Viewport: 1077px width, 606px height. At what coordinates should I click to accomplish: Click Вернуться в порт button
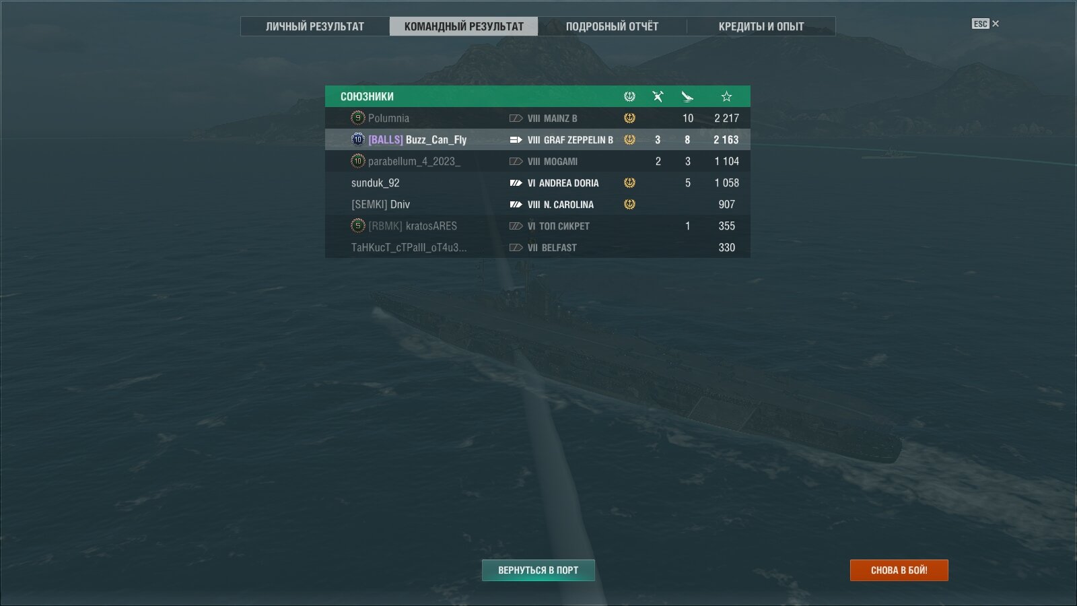click(538, 570)
